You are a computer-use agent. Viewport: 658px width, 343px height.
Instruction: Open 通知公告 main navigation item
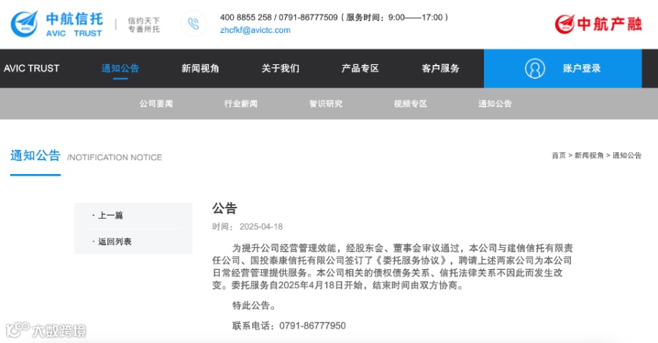tap(120, 69)
